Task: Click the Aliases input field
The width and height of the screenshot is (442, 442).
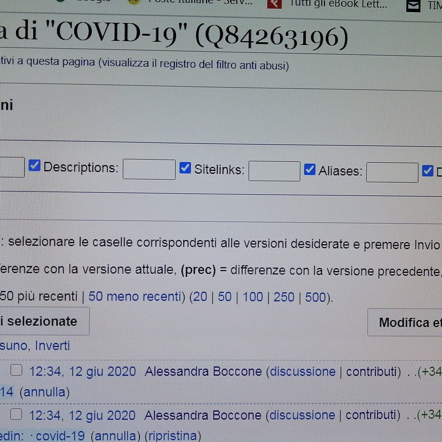Action: (392, 172)
